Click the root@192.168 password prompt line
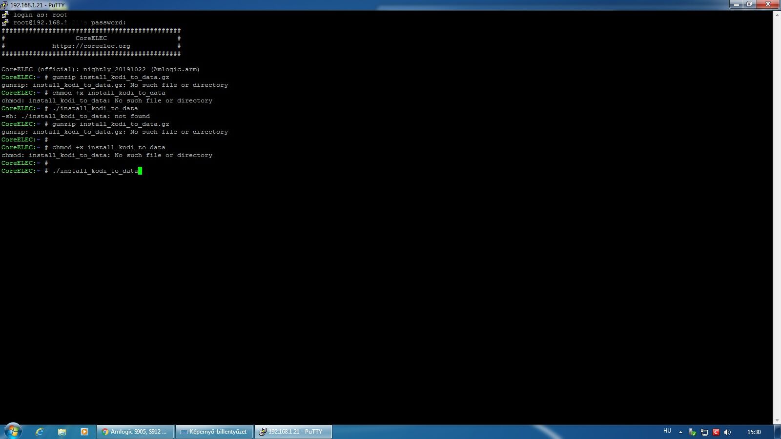Image resolution: width=781 pixels, height=439 pixels. tap(69, 23)
